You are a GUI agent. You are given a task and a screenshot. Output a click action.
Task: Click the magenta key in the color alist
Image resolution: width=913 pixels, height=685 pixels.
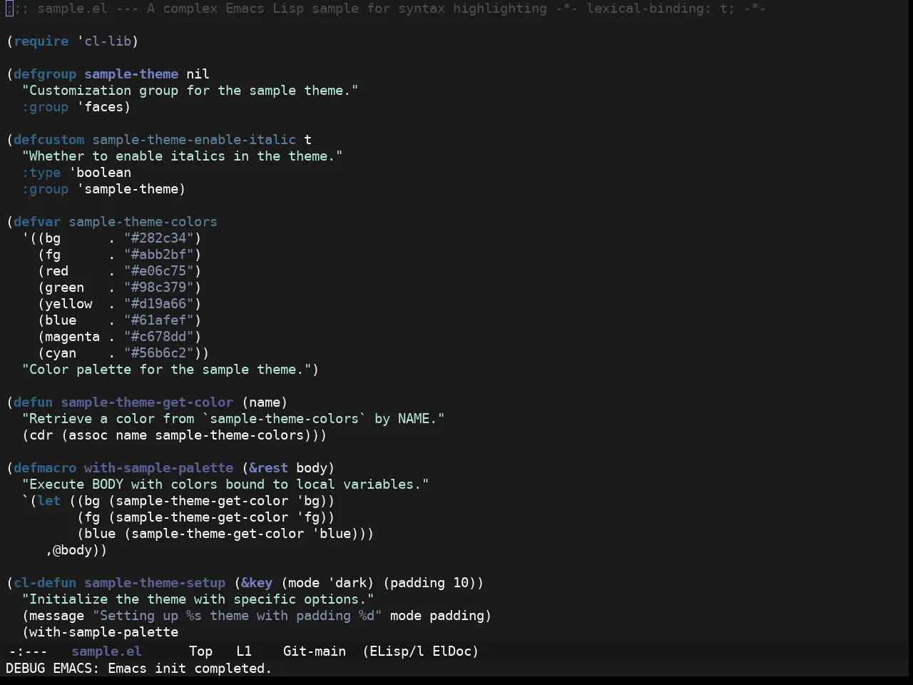coord(73,337)
